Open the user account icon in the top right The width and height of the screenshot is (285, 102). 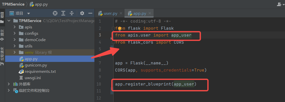tap(279, 4)
